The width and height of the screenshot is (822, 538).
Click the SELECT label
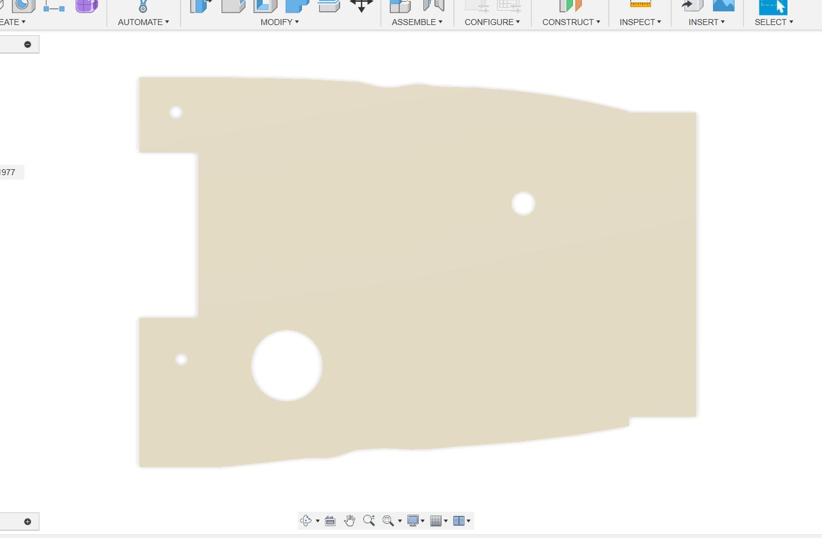coord(773,22)
